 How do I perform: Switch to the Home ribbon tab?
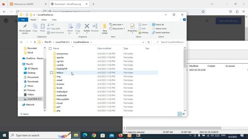(x=33, y=20)
